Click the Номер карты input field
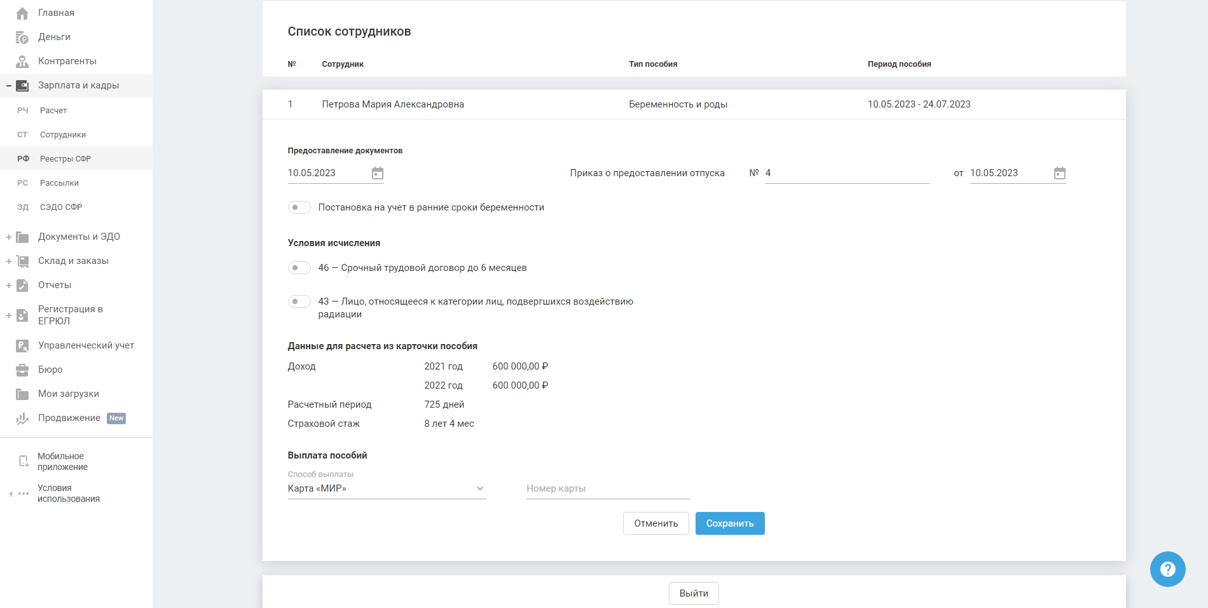The height and width of the screenshot is (608, 1208). coord(608,488)
